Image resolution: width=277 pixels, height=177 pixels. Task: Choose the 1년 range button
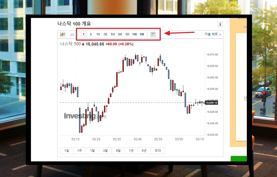click(131, 151)
